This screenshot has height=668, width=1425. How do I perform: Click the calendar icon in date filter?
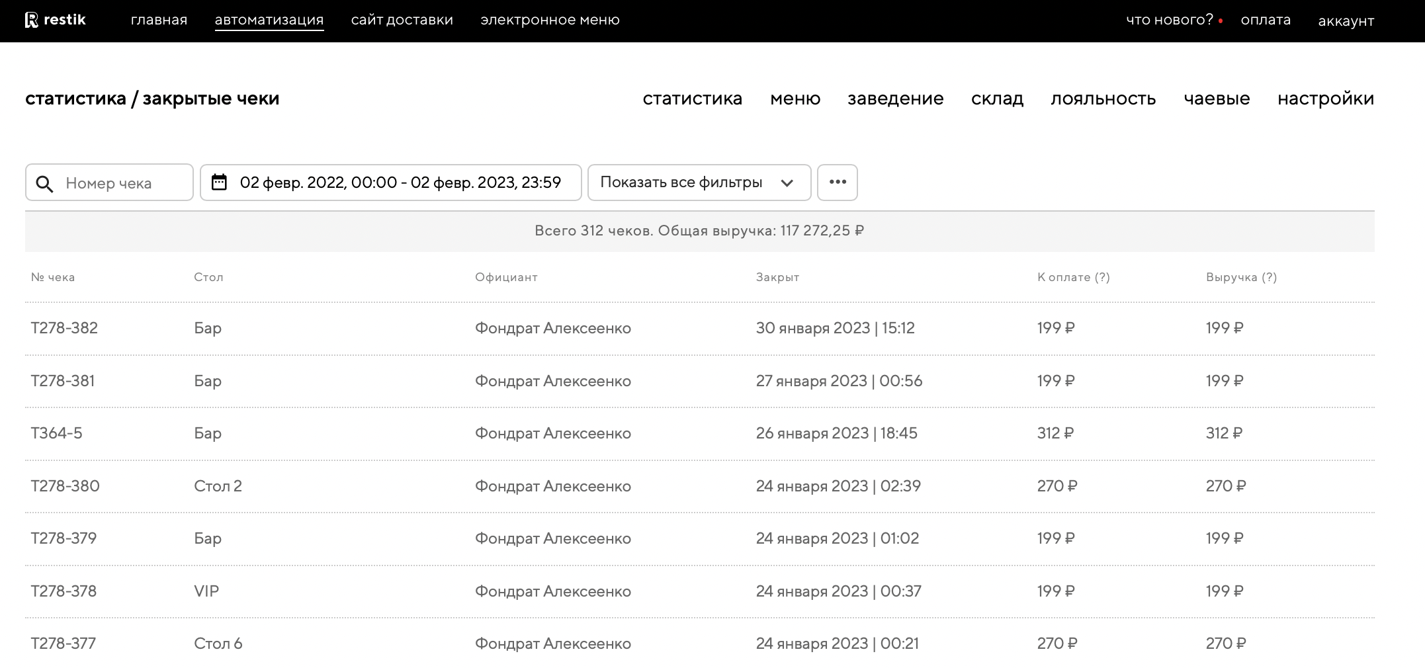(x=219, y=183)
